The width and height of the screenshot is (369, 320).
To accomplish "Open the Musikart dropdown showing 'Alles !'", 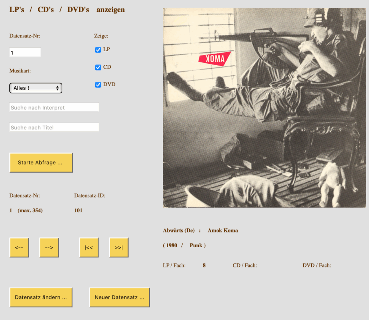I will point(36,88).
